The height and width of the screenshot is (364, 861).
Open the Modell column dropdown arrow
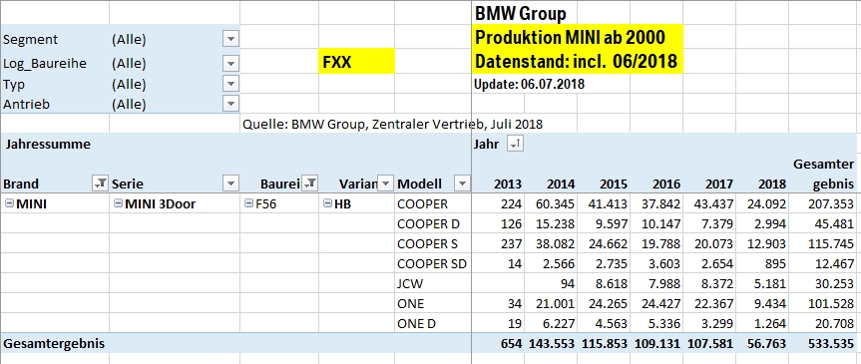pyautogui.click(x=462, y=183)
